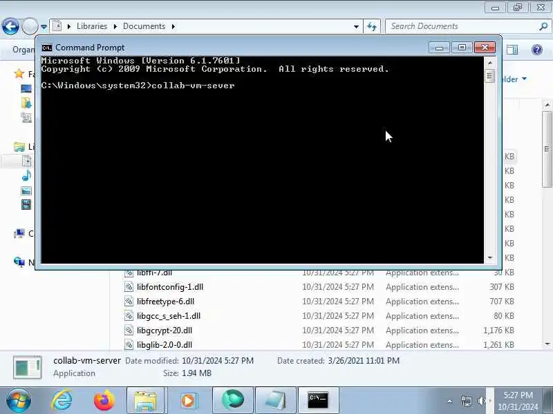Click Command Prompt scrollbar down arrow
The width and height of the screenshot is (553, 414).
click(489, 257)
